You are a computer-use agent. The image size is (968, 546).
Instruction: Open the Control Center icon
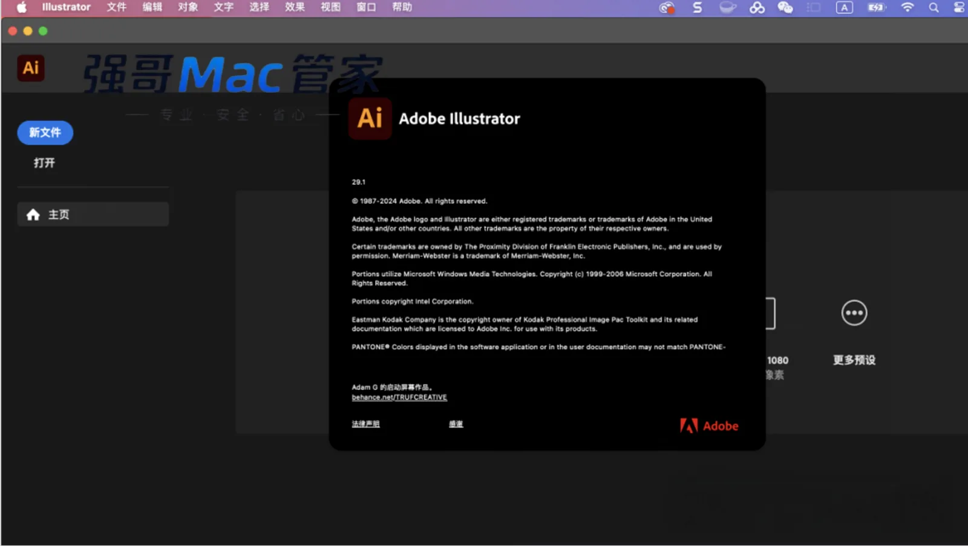tap(959, 7)
